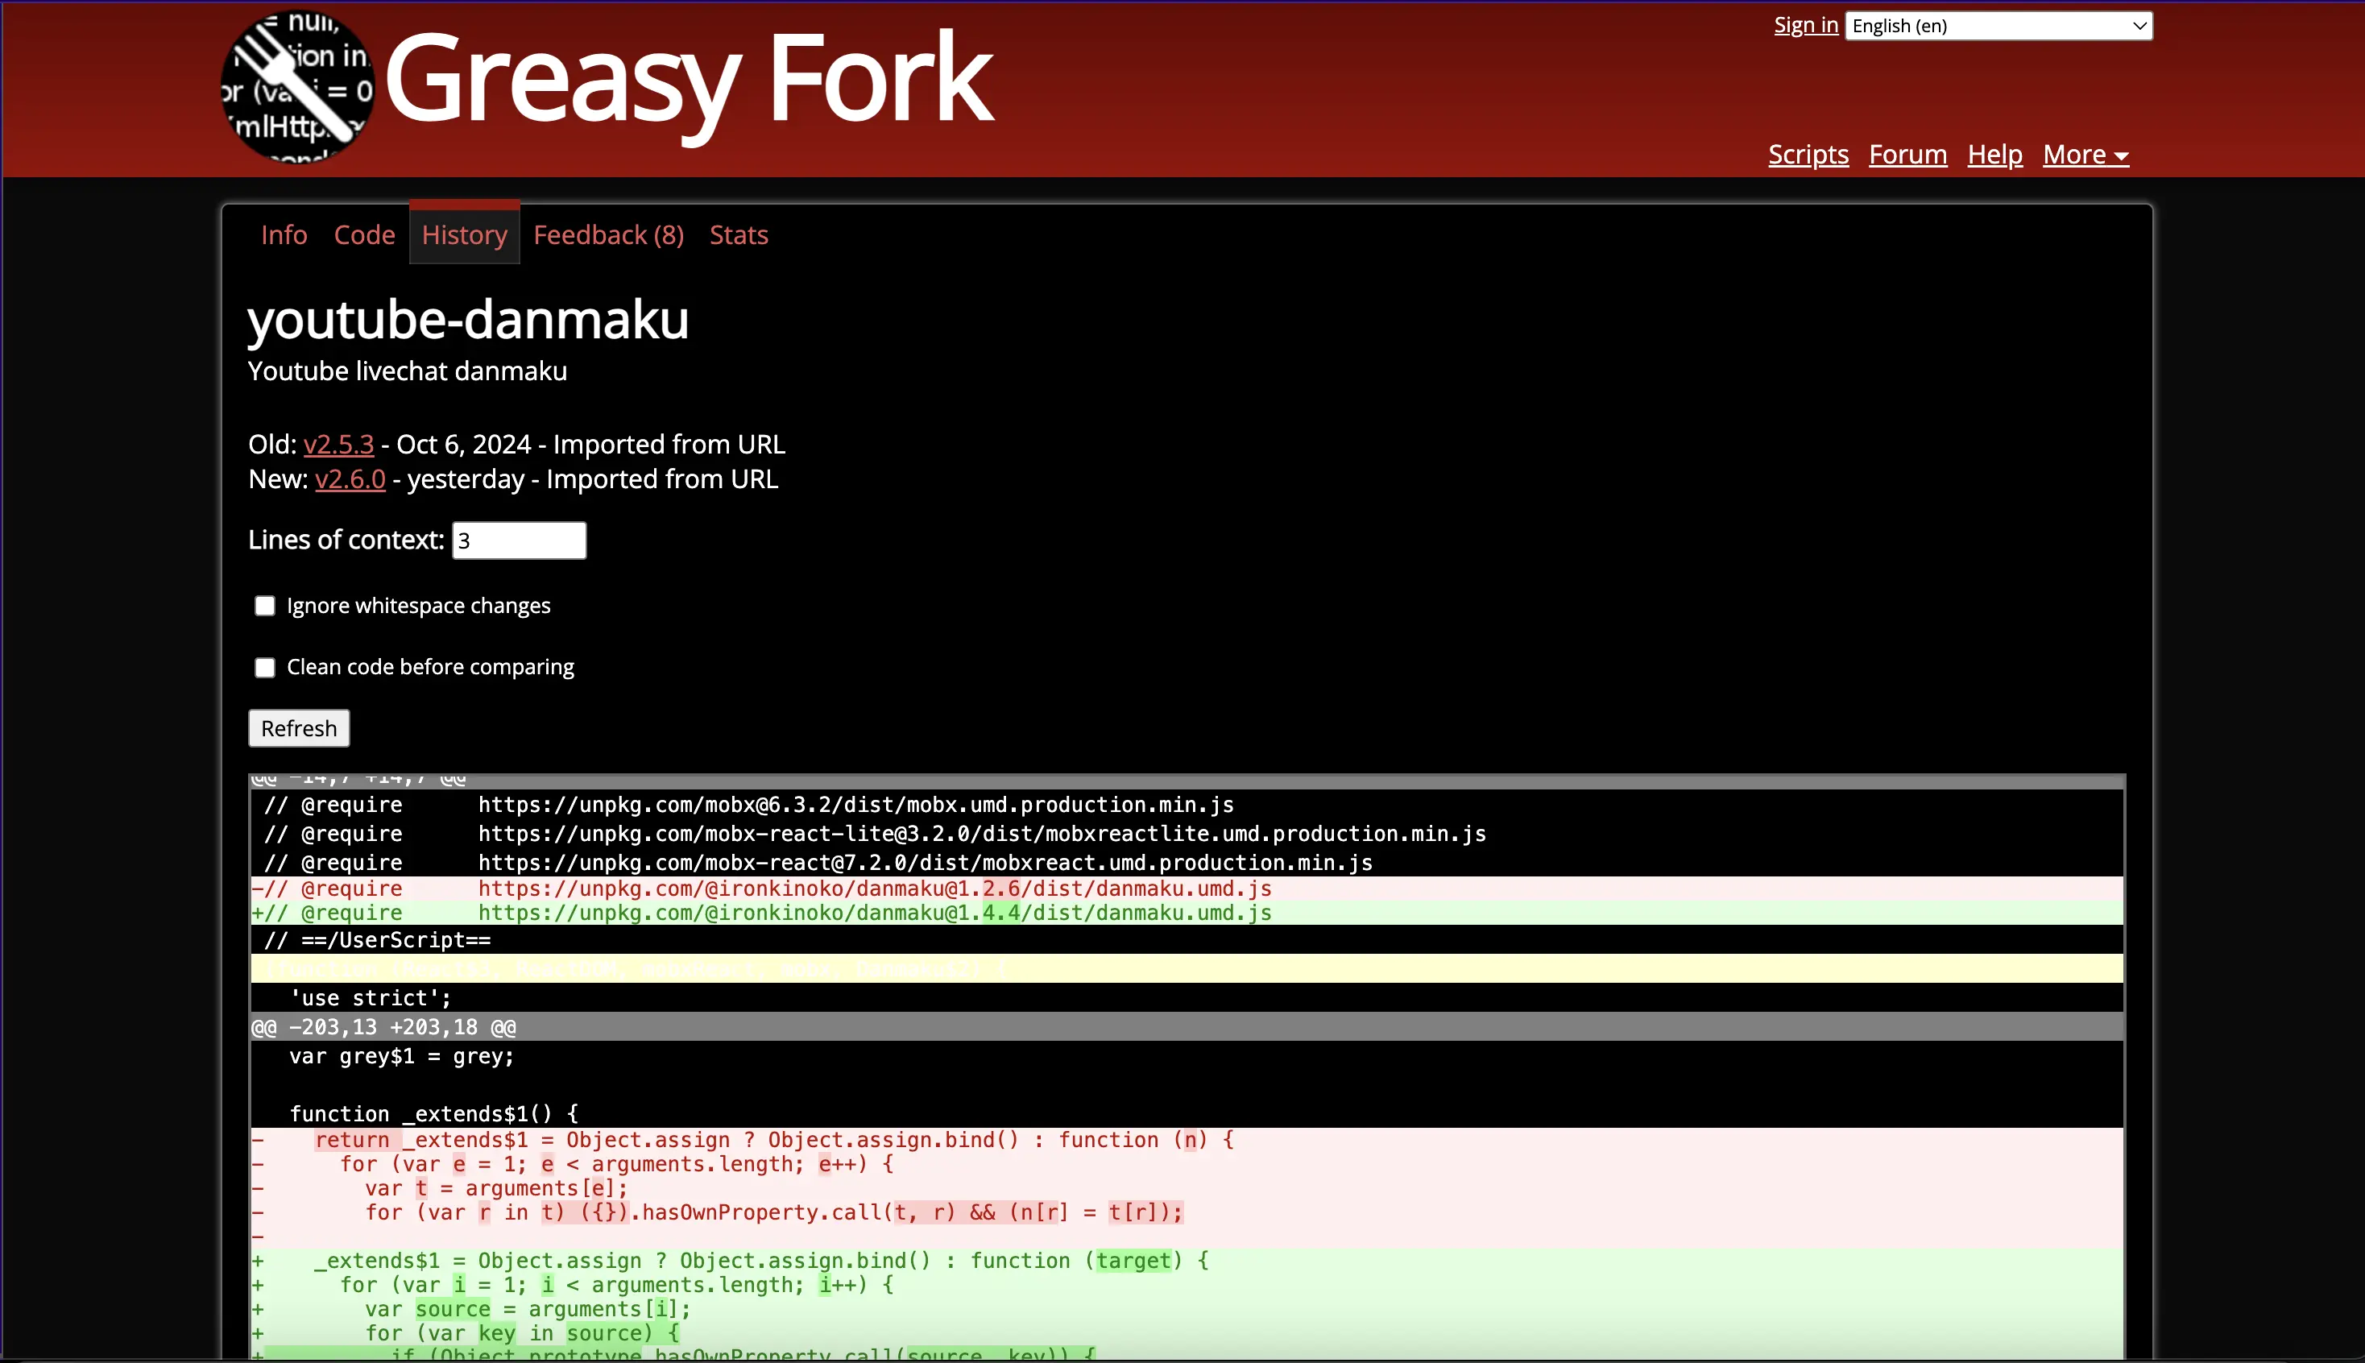Image resolution: width=2365 pixels, height=1363 pixels.
Task: Click the added 'for (var key in source)' line
Action: pyautogui.click(x=1187, y=1334)
